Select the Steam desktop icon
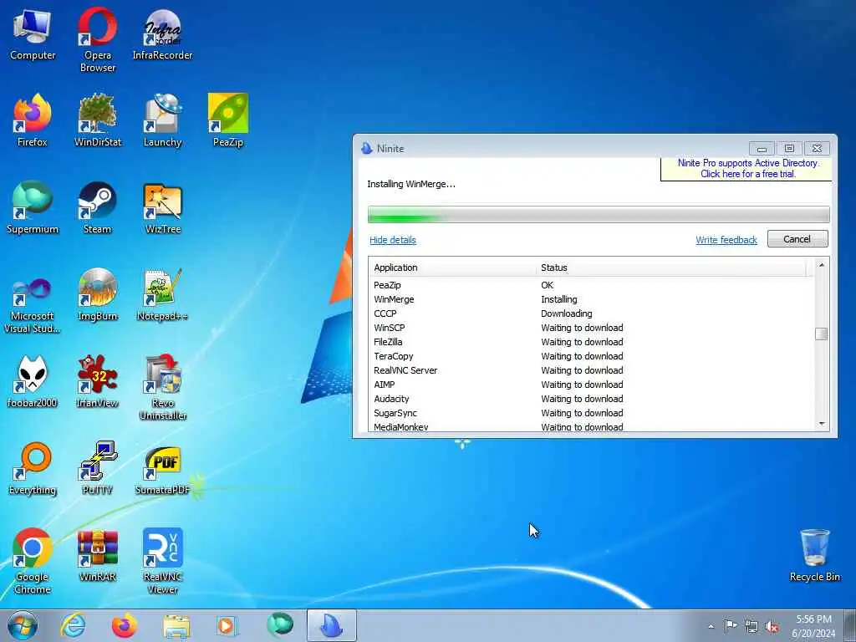 click(x=97, y=207)
